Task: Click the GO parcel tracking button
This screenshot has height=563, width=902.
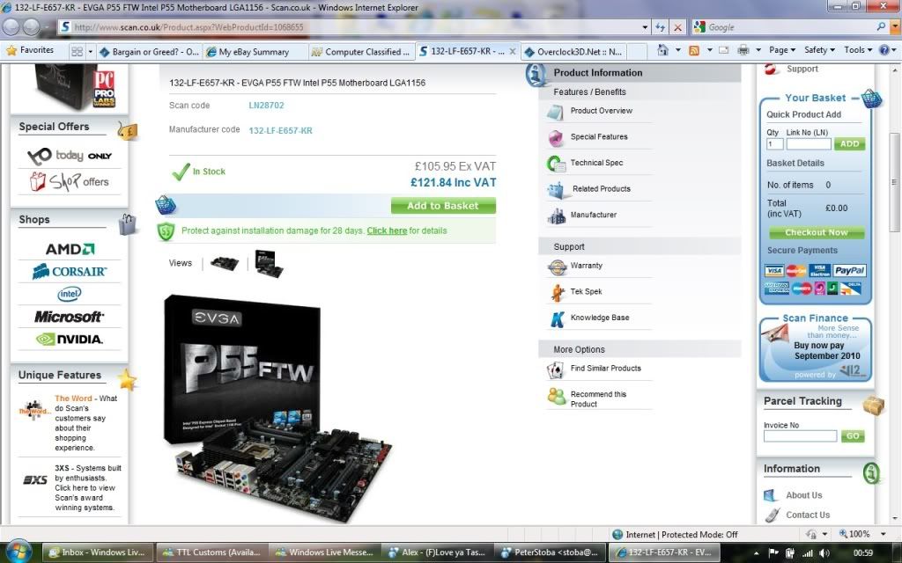Action: [x=853, y=436]
